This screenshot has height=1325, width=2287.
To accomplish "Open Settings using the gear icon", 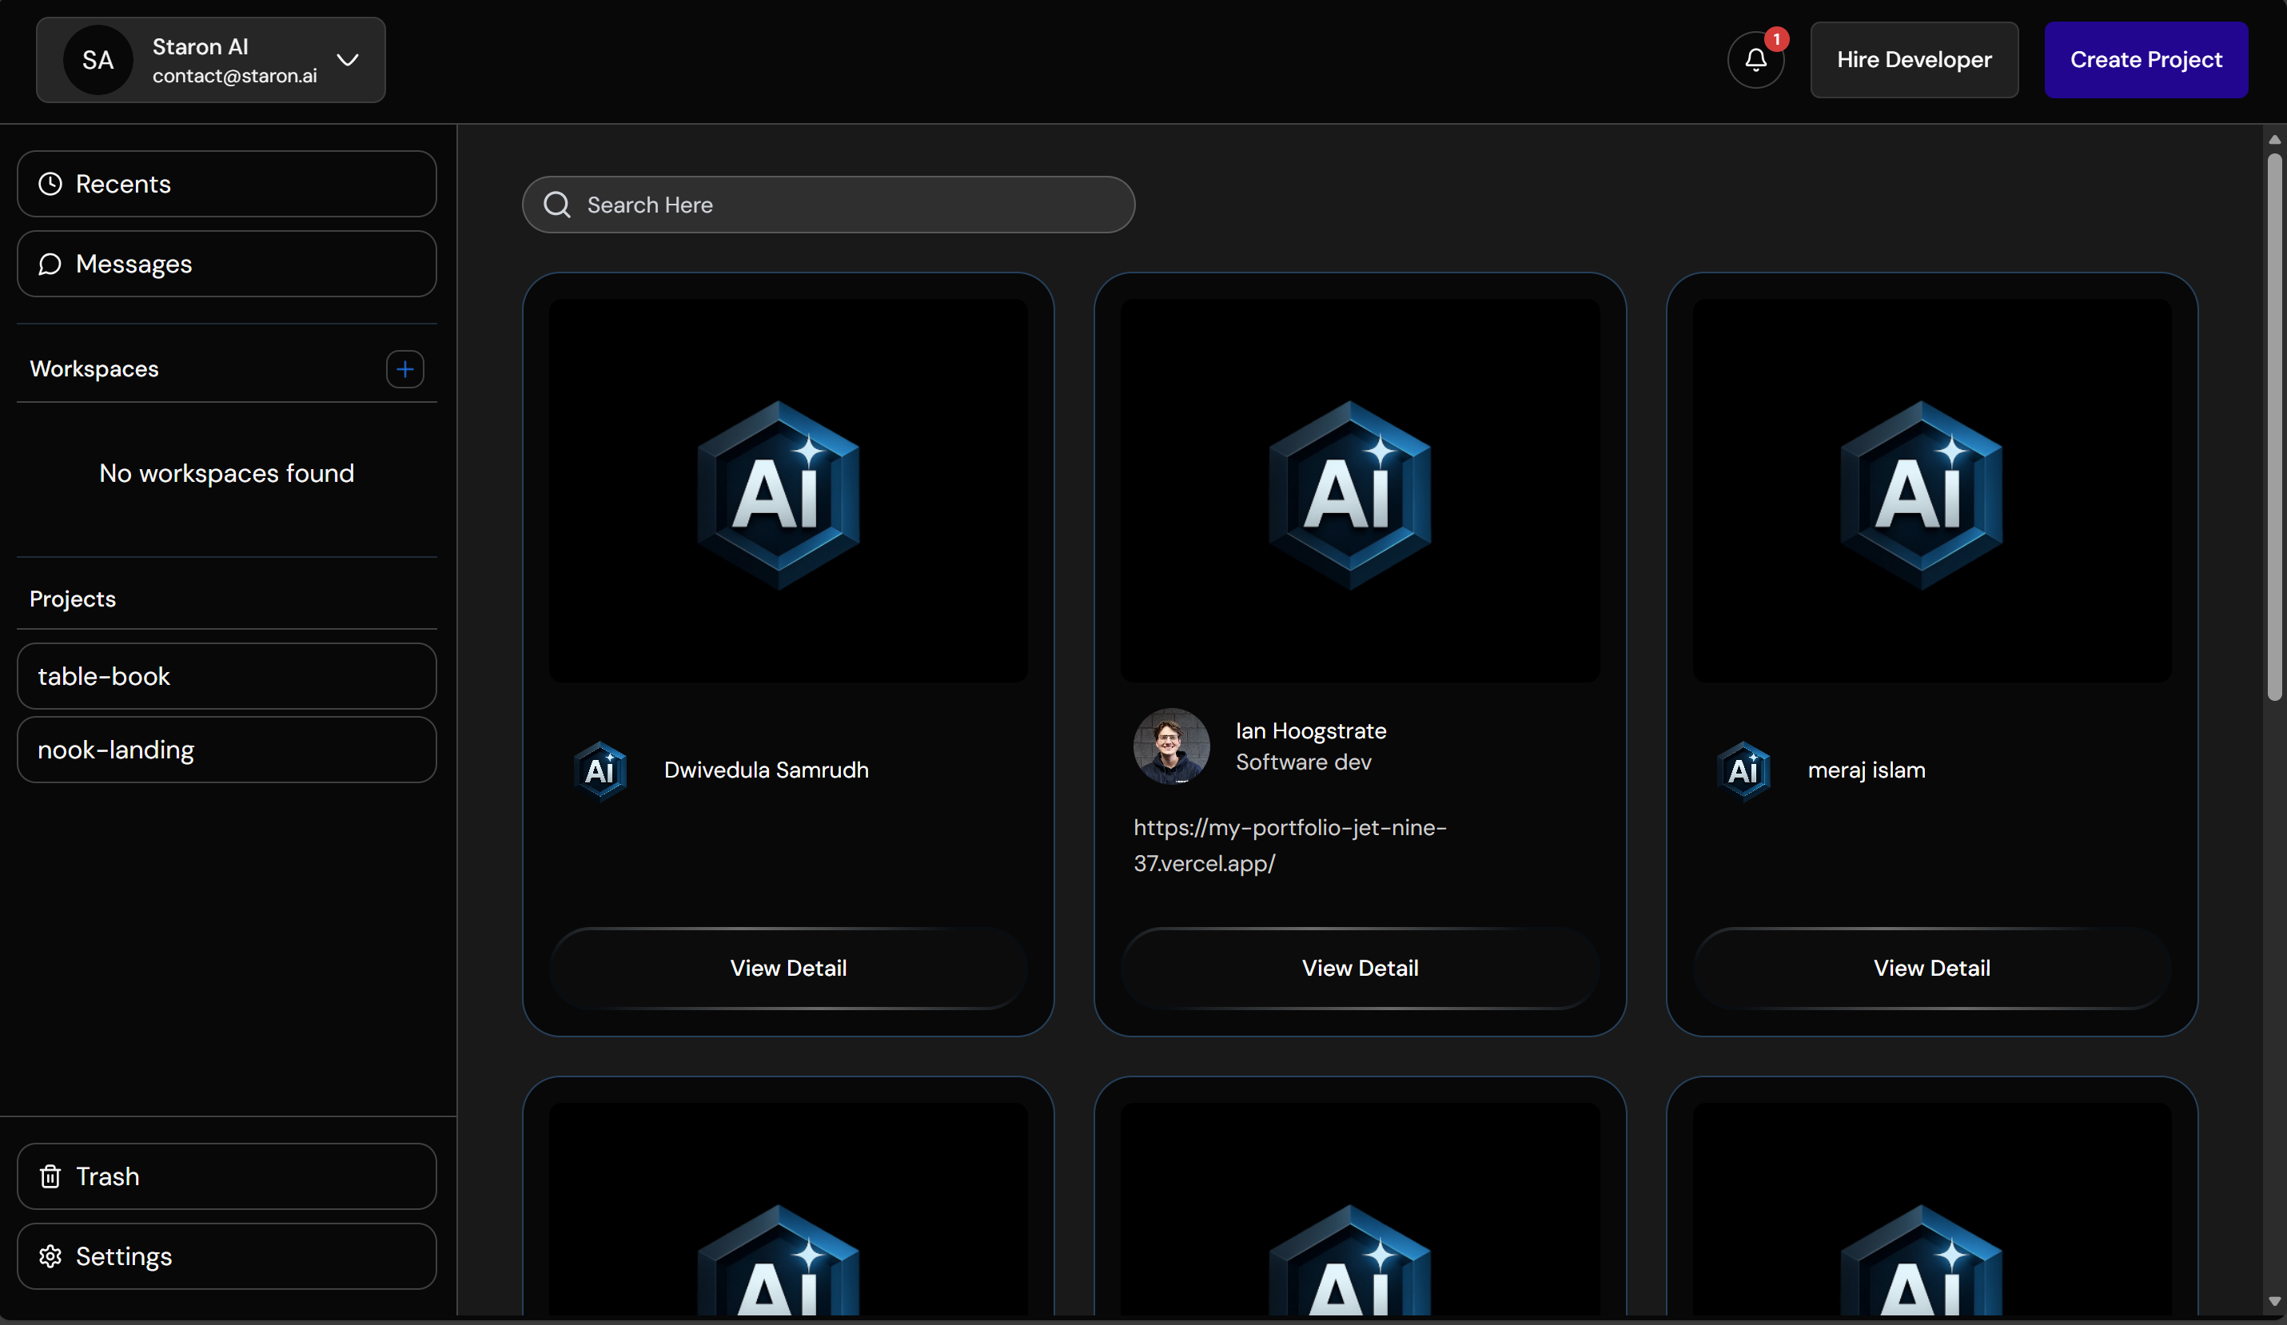I will coord(50,1256).
